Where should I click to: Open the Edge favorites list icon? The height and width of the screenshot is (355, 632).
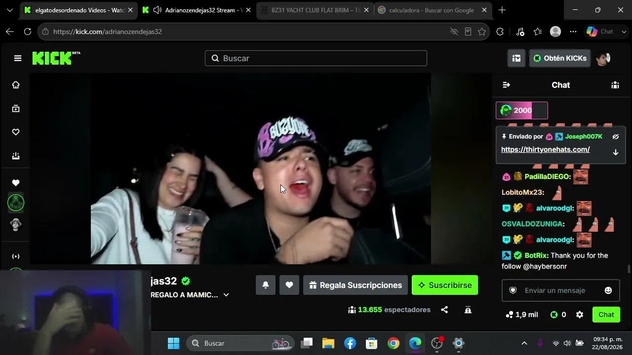pyautogui.click(x=538, y=32)
